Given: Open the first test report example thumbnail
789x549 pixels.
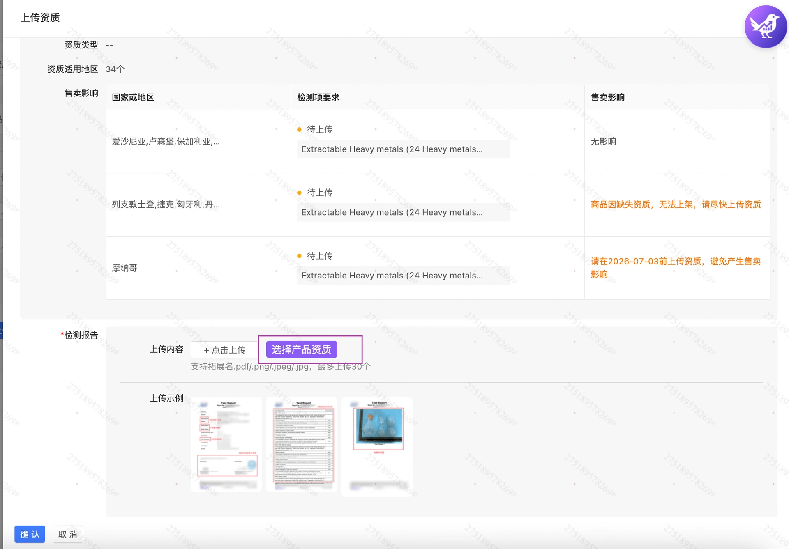Looking at the screenshot, I should click(226, 445).
